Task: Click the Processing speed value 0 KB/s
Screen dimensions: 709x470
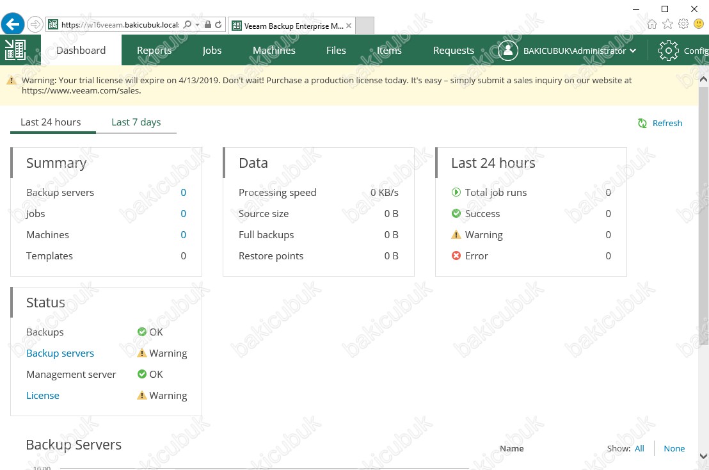Action: 385,192
